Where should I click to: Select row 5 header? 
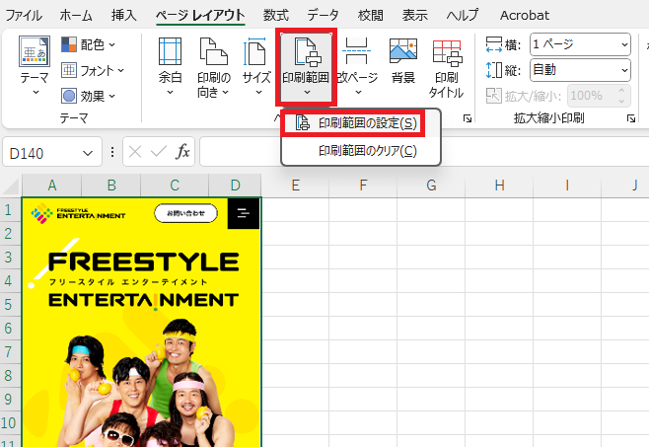10,305
